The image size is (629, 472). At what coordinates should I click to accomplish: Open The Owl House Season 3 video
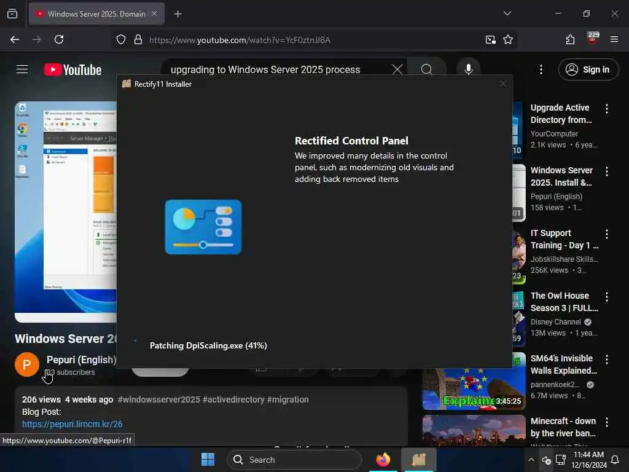pos(564,301)
